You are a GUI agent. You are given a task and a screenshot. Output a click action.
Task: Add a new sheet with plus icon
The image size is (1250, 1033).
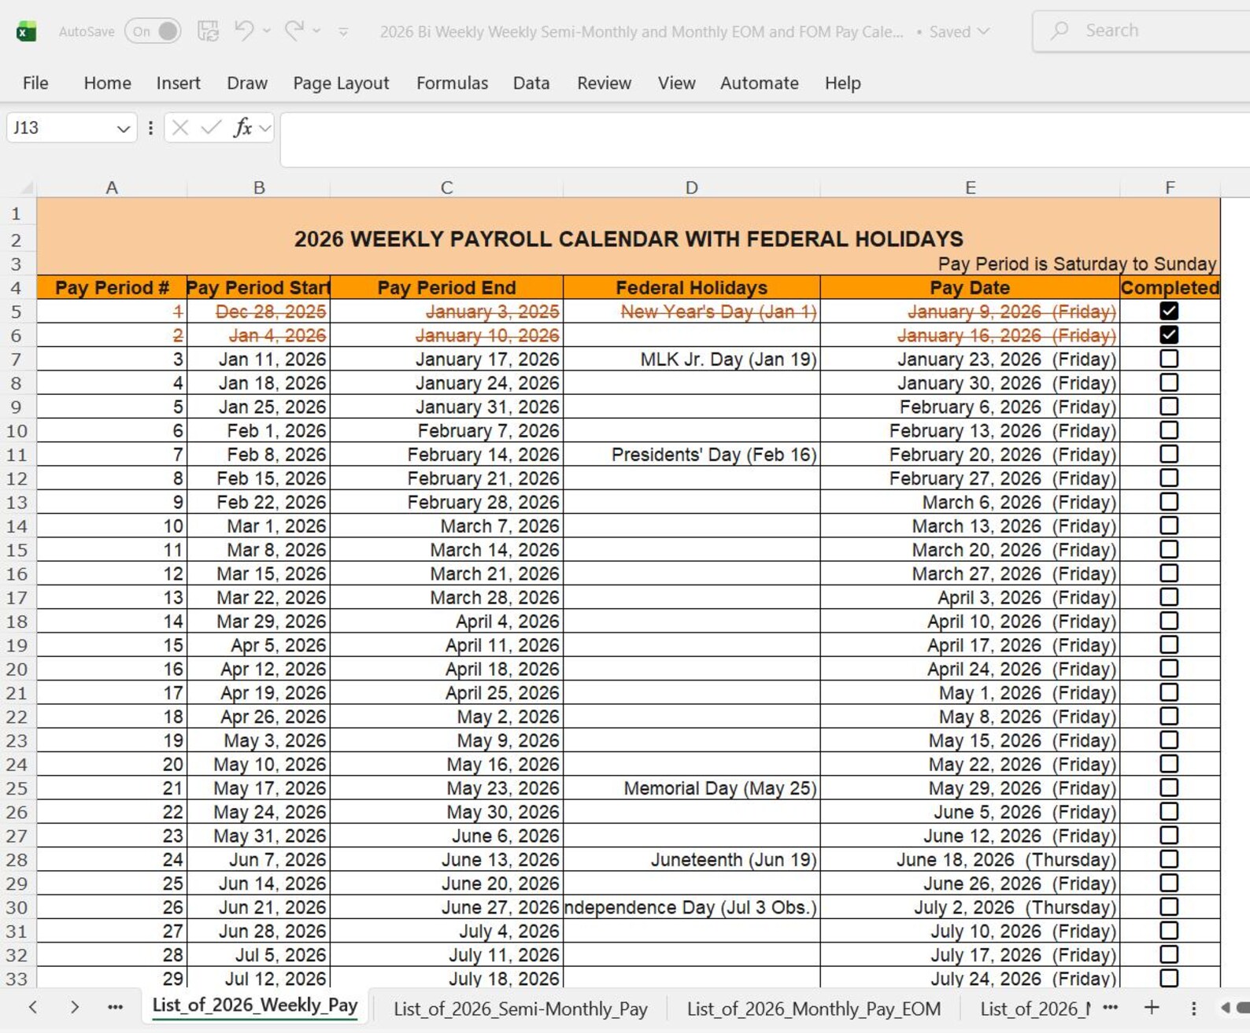pos(1152,1007)
